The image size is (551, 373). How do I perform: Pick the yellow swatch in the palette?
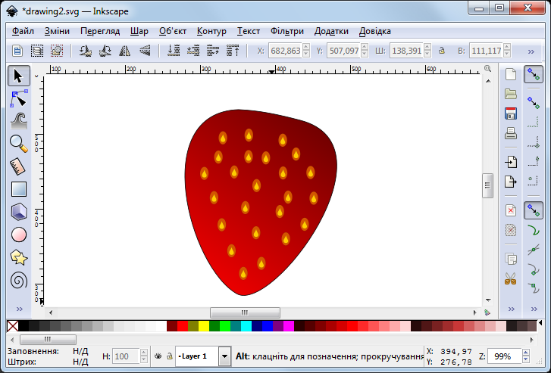tap(204, 326)
